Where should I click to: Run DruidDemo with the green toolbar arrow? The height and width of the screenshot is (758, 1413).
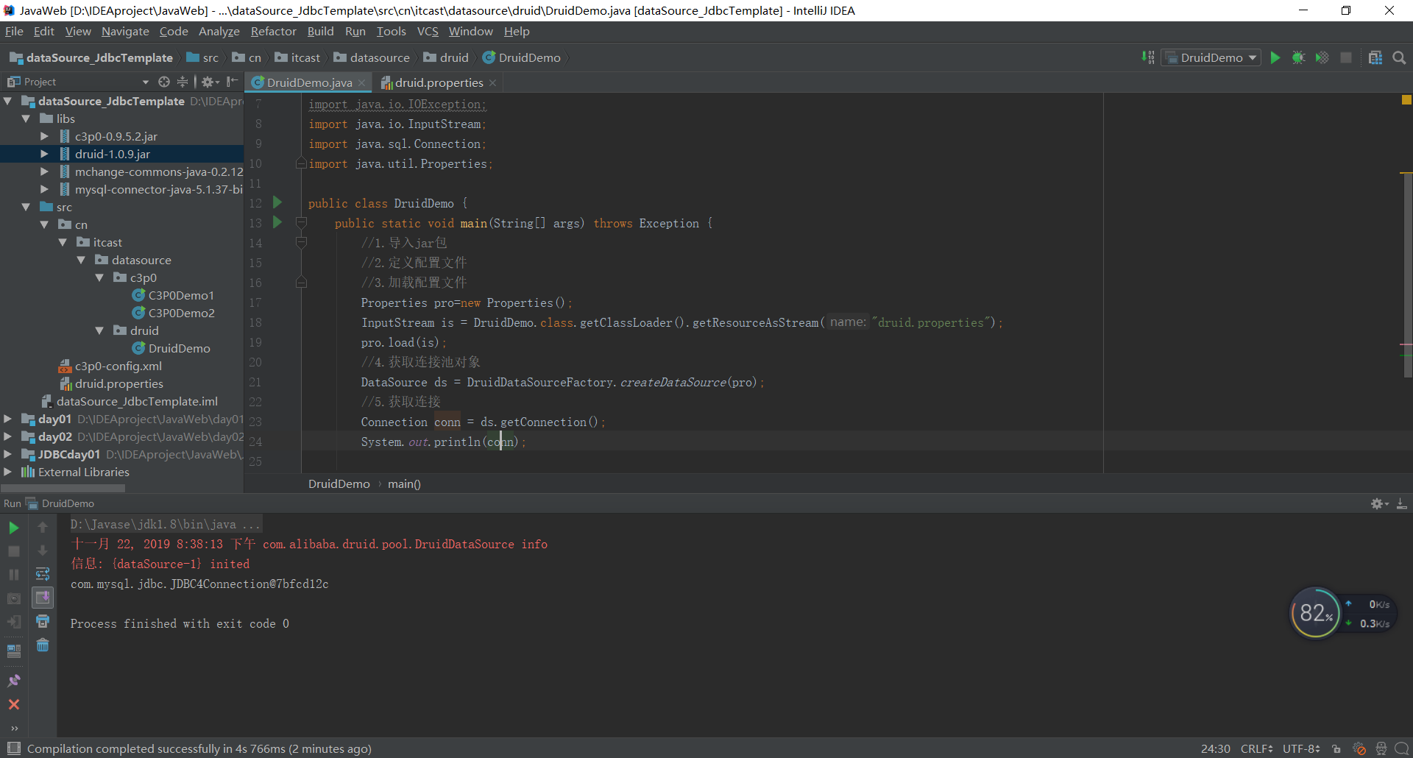[1275, 57]
